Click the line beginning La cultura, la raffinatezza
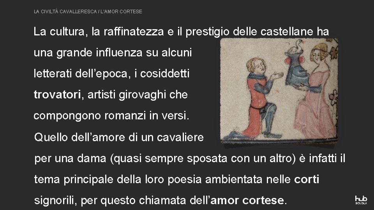The height and width of the screenshot is (210, 374). (x=181, y=31)
